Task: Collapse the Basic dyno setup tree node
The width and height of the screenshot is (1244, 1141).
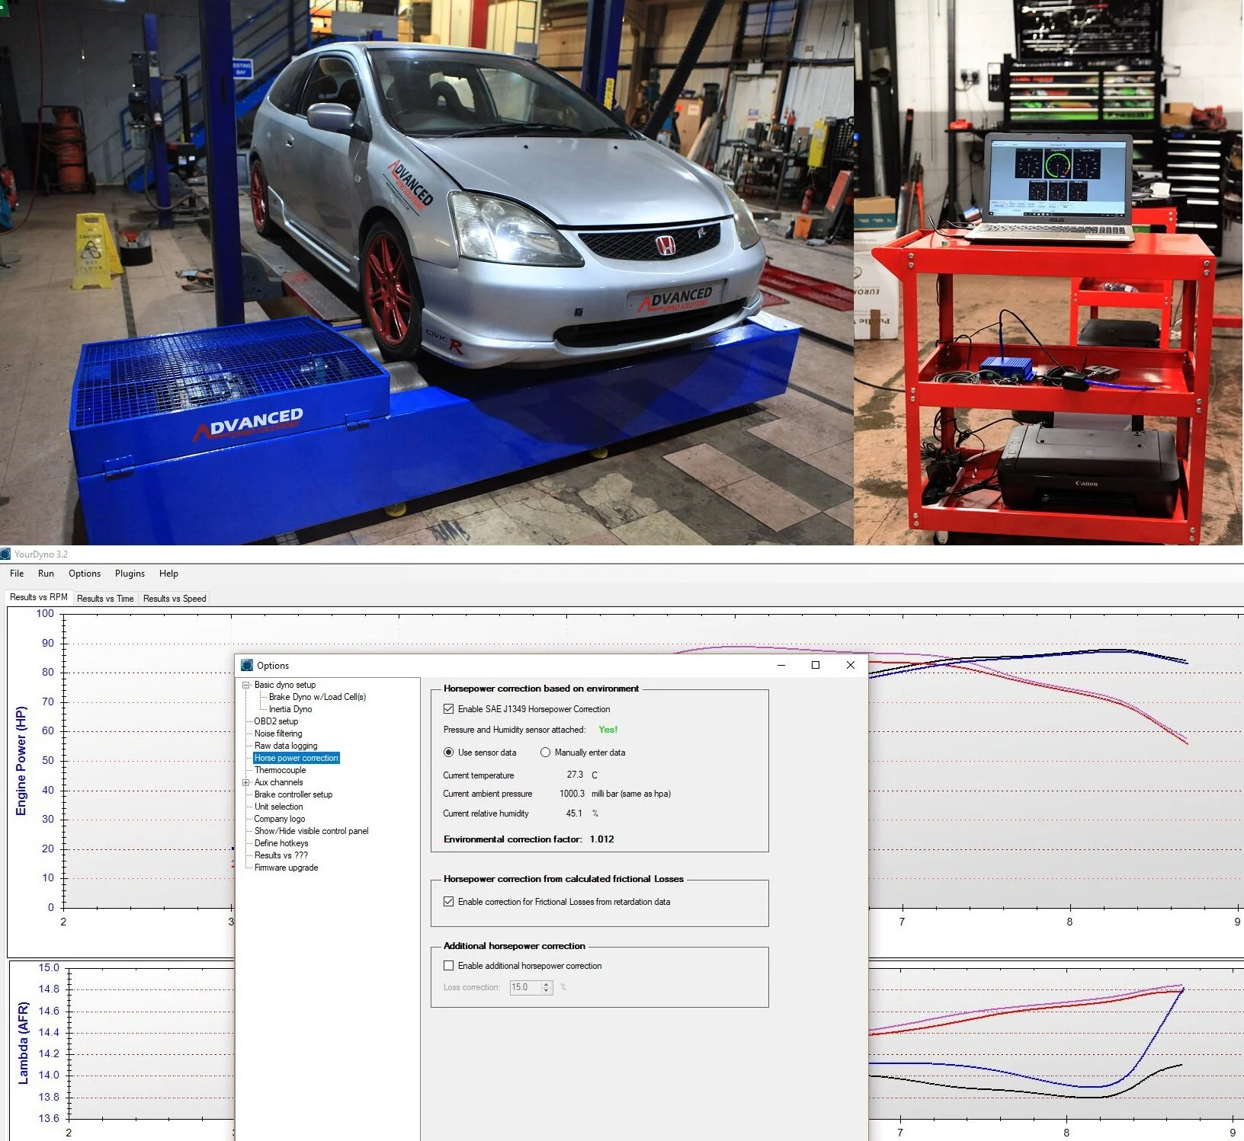Action: 246,685
